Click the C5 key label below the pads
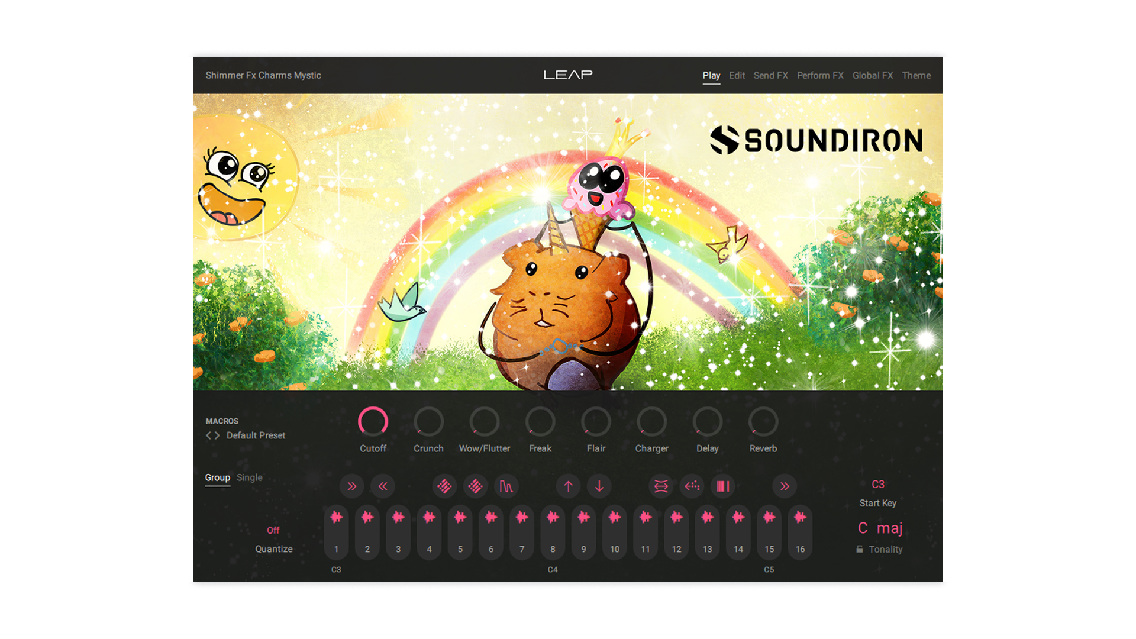1136x639 pixels. 769,570
